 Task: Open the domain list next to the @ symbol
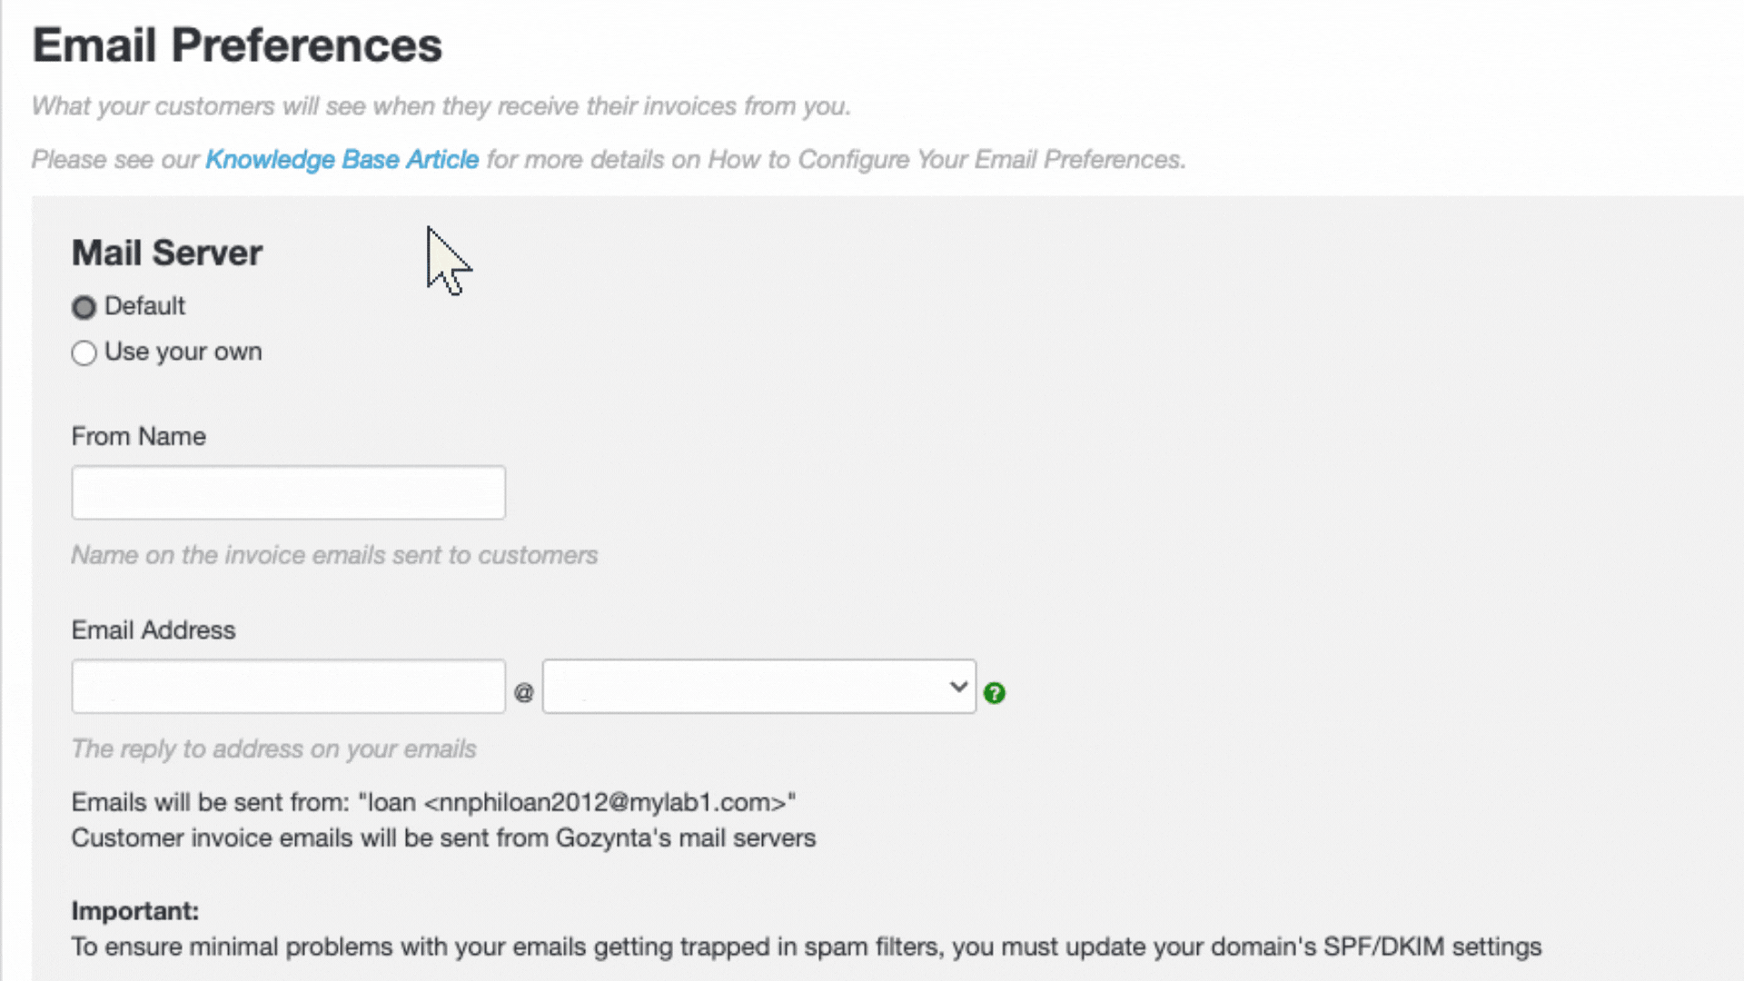pos(758,686)
